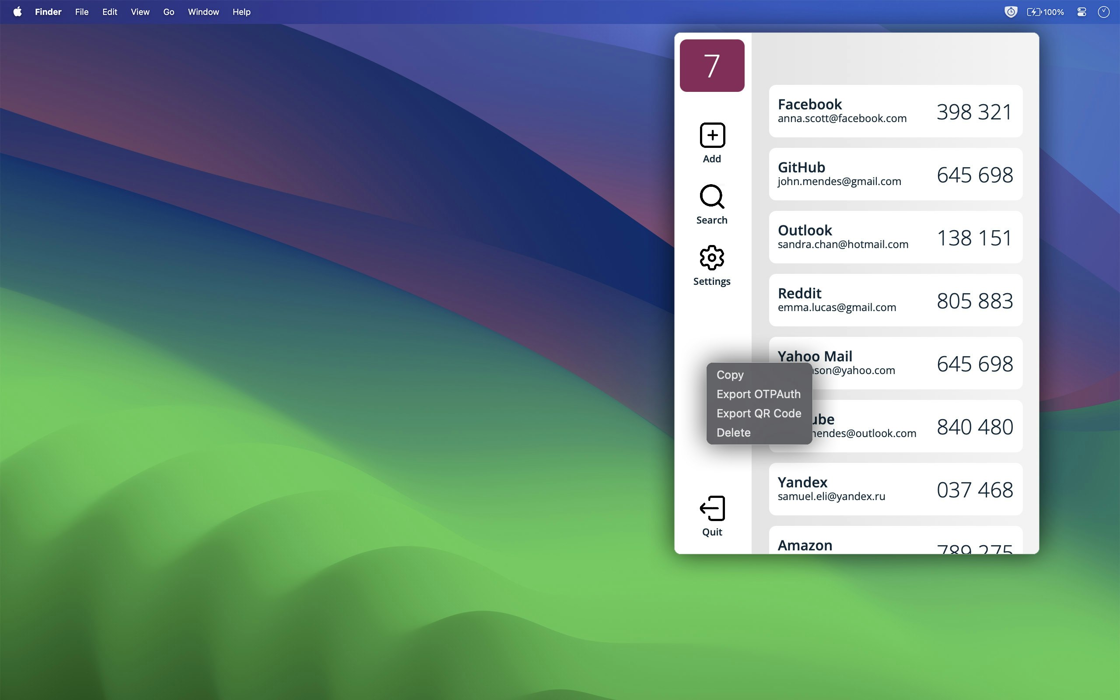Click the samuel.eli@yandex.ru email
The image size is (1120, 700).
(831, 496)
